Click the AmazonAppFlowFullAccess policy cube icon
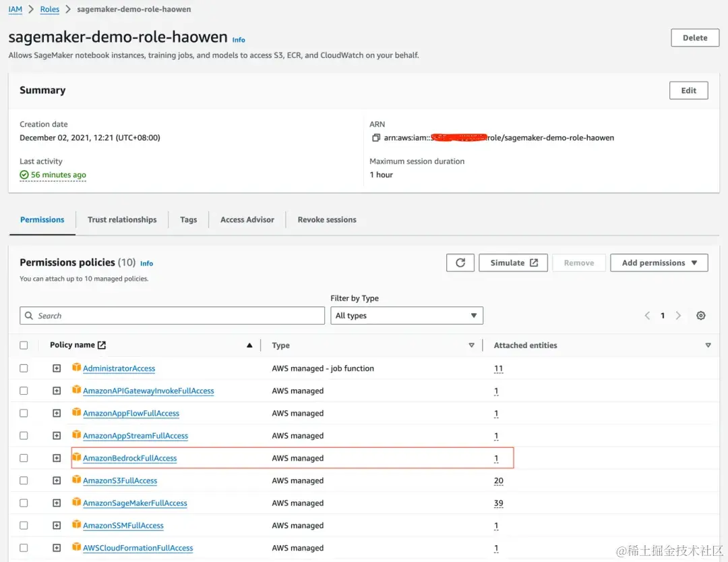 (77, 412)
